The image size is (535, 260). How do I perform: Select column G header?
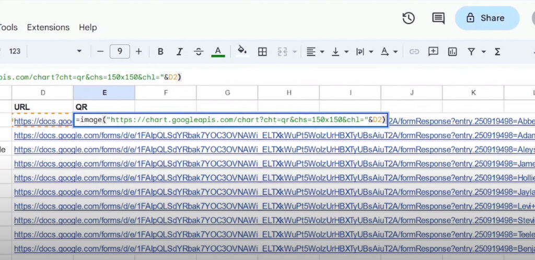[227, 93]
